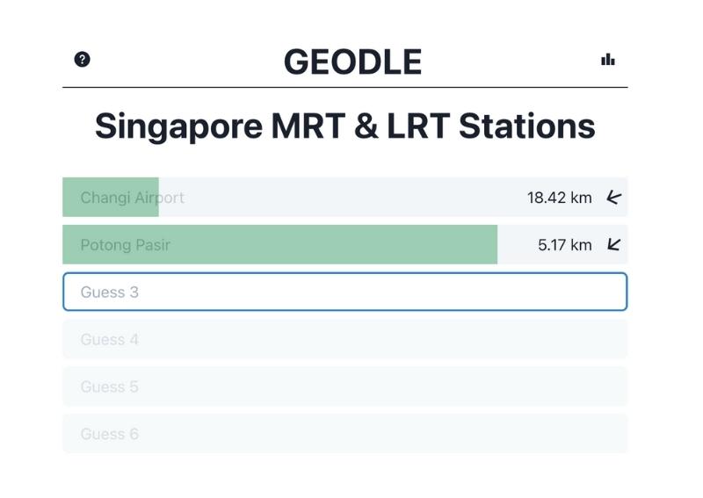Click the direction arrow beside 5.17 km

pos(613,245)
